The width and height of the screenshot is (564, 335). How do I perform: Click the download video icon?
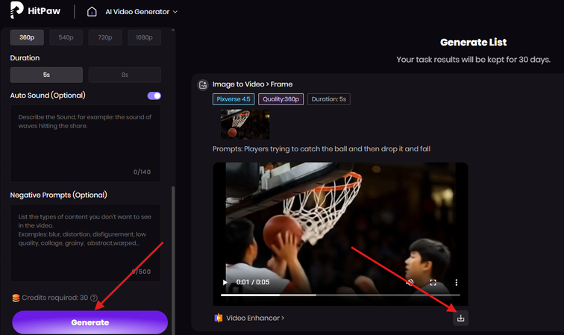pos(460,318)
